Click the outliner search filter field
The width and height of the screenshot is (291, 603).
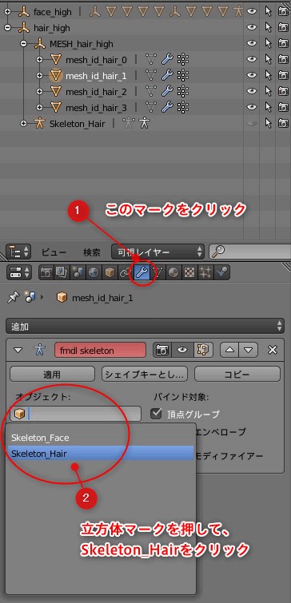[249, 252]
